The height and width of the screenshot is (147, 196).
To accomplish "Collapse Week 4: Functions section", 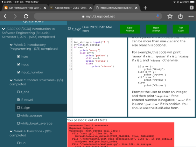I will 11,131.
